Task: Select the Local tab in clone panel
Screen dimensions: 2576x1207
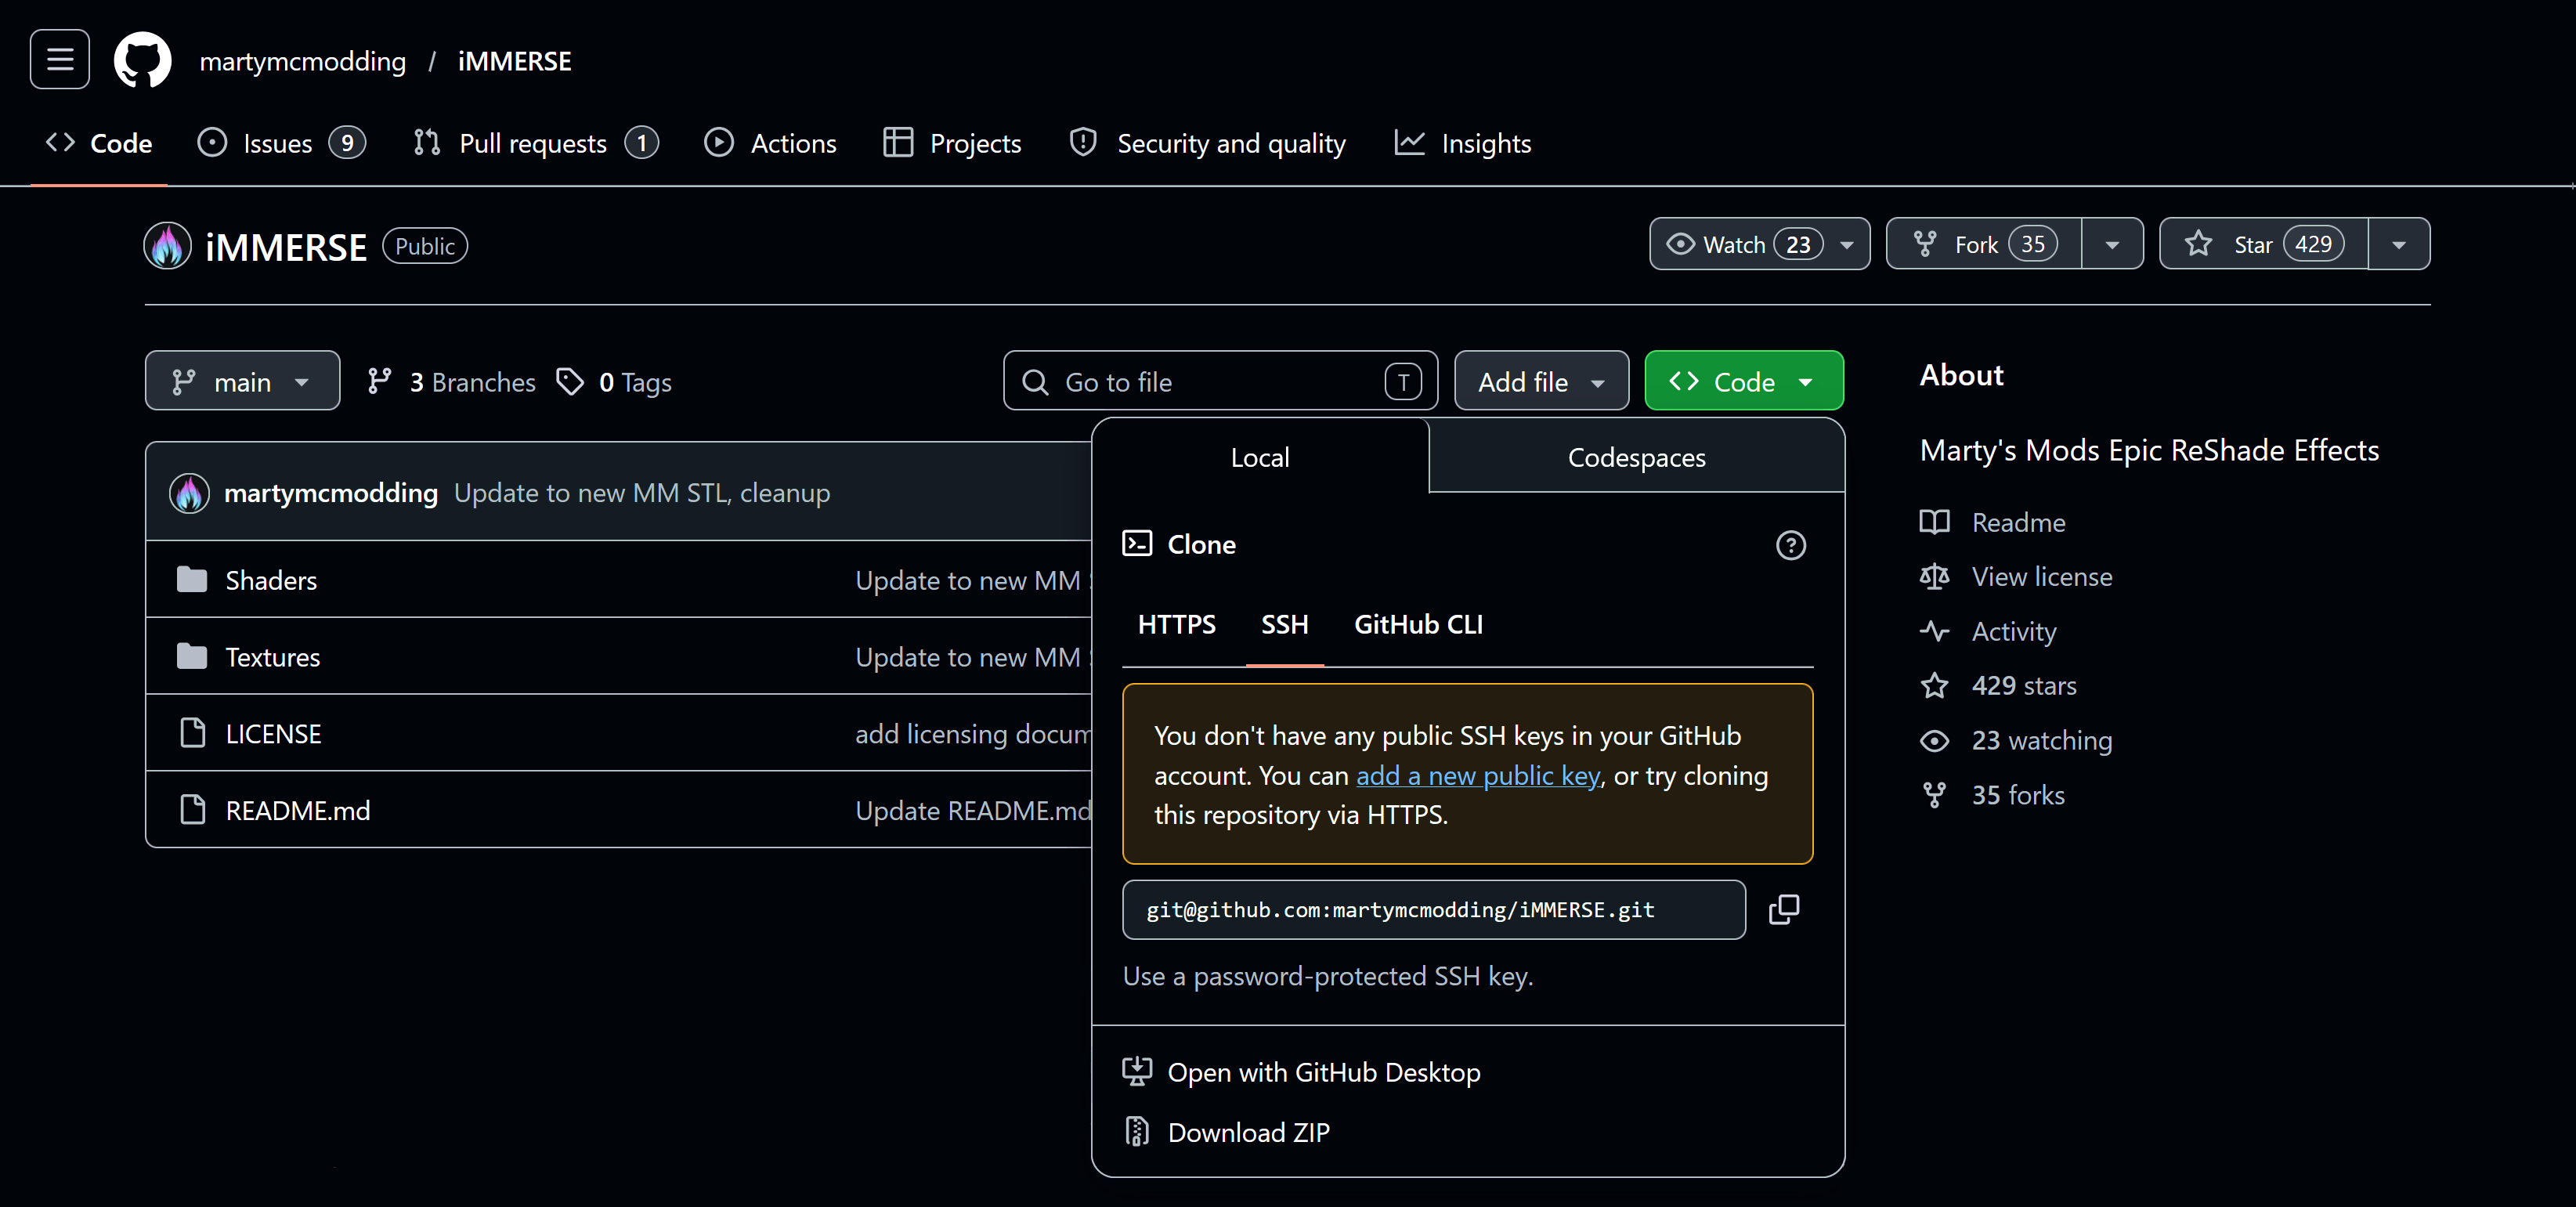Action: point(1260,457)
